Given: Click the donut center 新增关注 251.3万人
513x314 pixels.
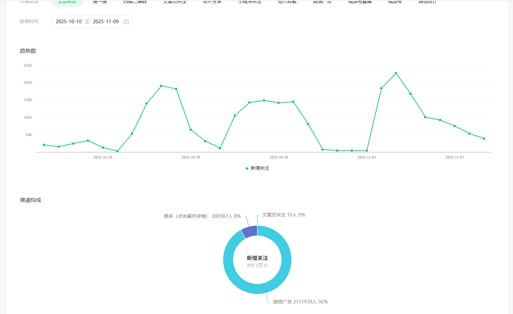Looking at the screenshot, I should tap(257, 261).
